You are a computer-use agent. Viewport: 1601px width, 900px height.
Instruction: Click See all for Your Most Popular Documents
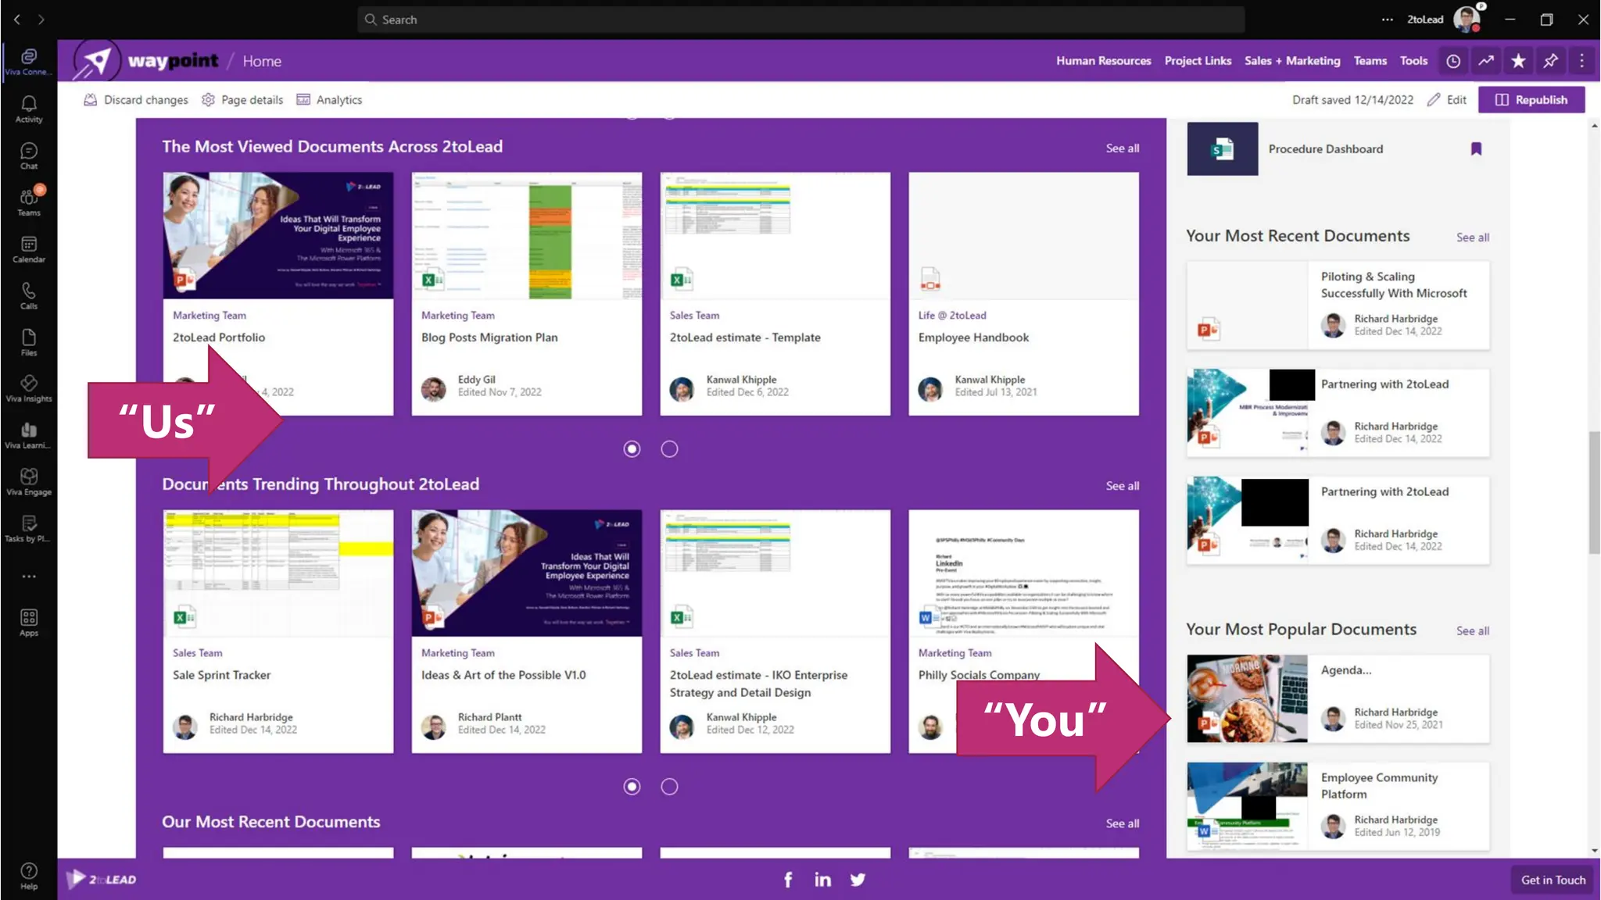[1472, 630]
